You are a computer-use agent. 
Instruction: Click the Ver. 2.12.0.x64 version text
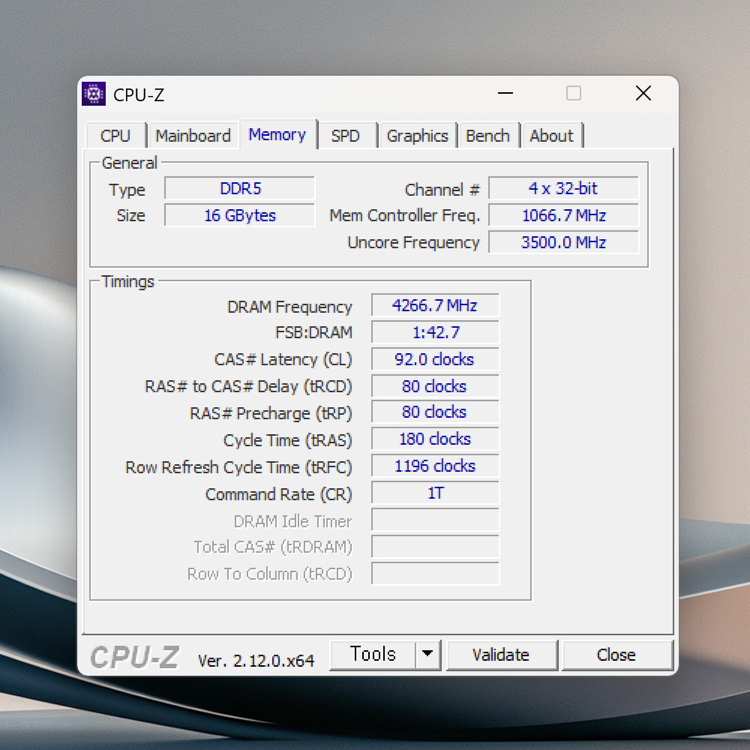point(256,661)
